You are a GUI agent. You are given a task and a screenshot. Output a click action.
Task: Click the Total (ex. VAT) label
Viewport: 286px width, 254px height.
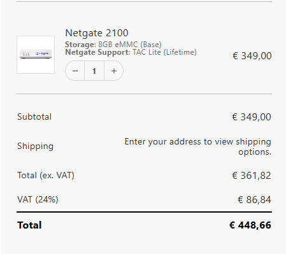46,176
